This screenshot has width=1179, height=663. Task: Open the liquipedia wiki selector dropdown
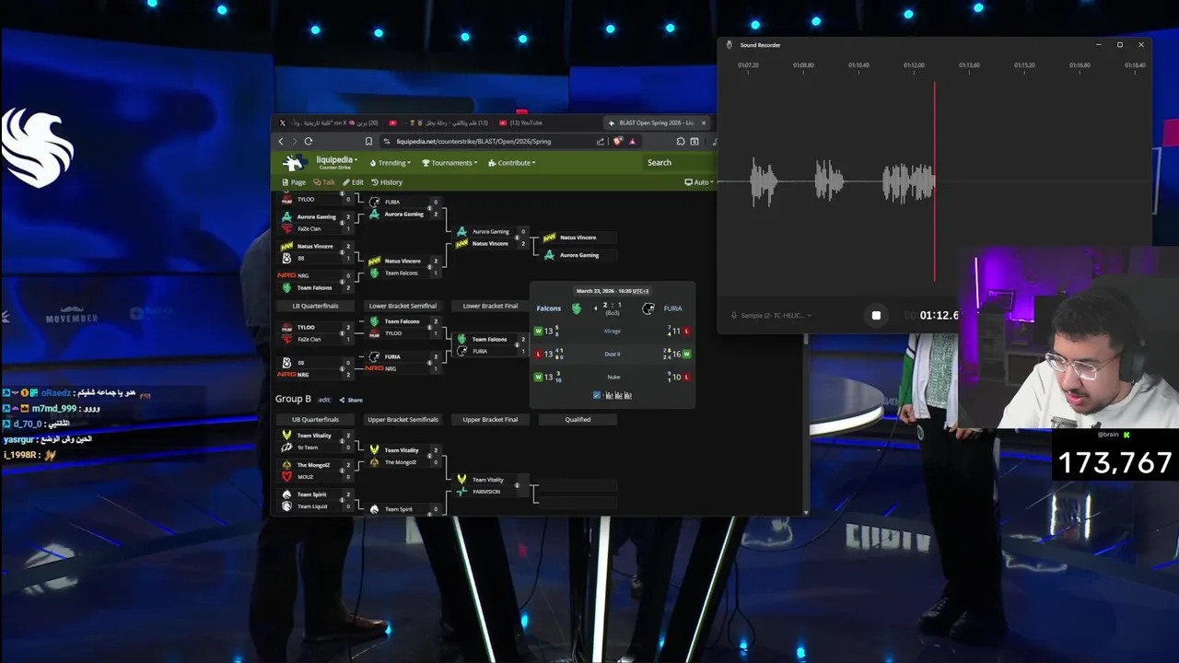(x=336, y=162)
